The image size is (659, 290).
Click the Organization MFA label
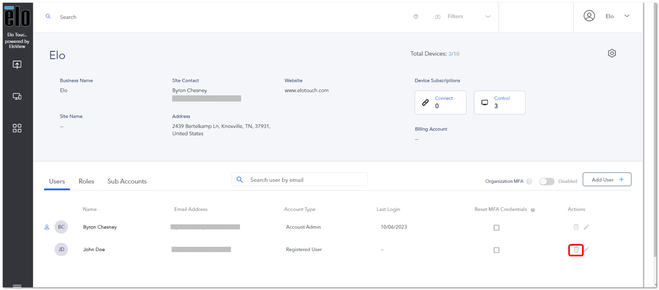pos(504,181)
